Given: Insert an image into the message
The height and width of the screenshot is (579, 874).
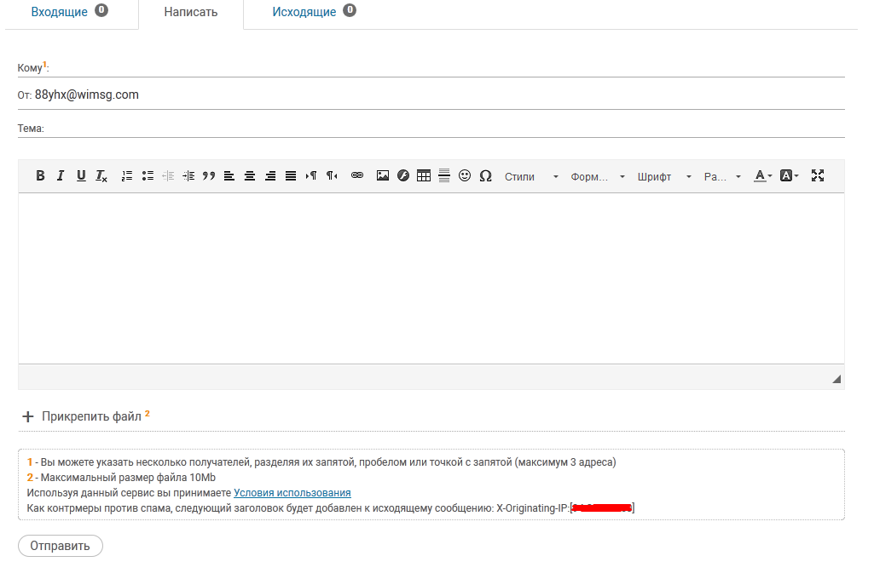Looking at the screenshot, I should [383, 176].
